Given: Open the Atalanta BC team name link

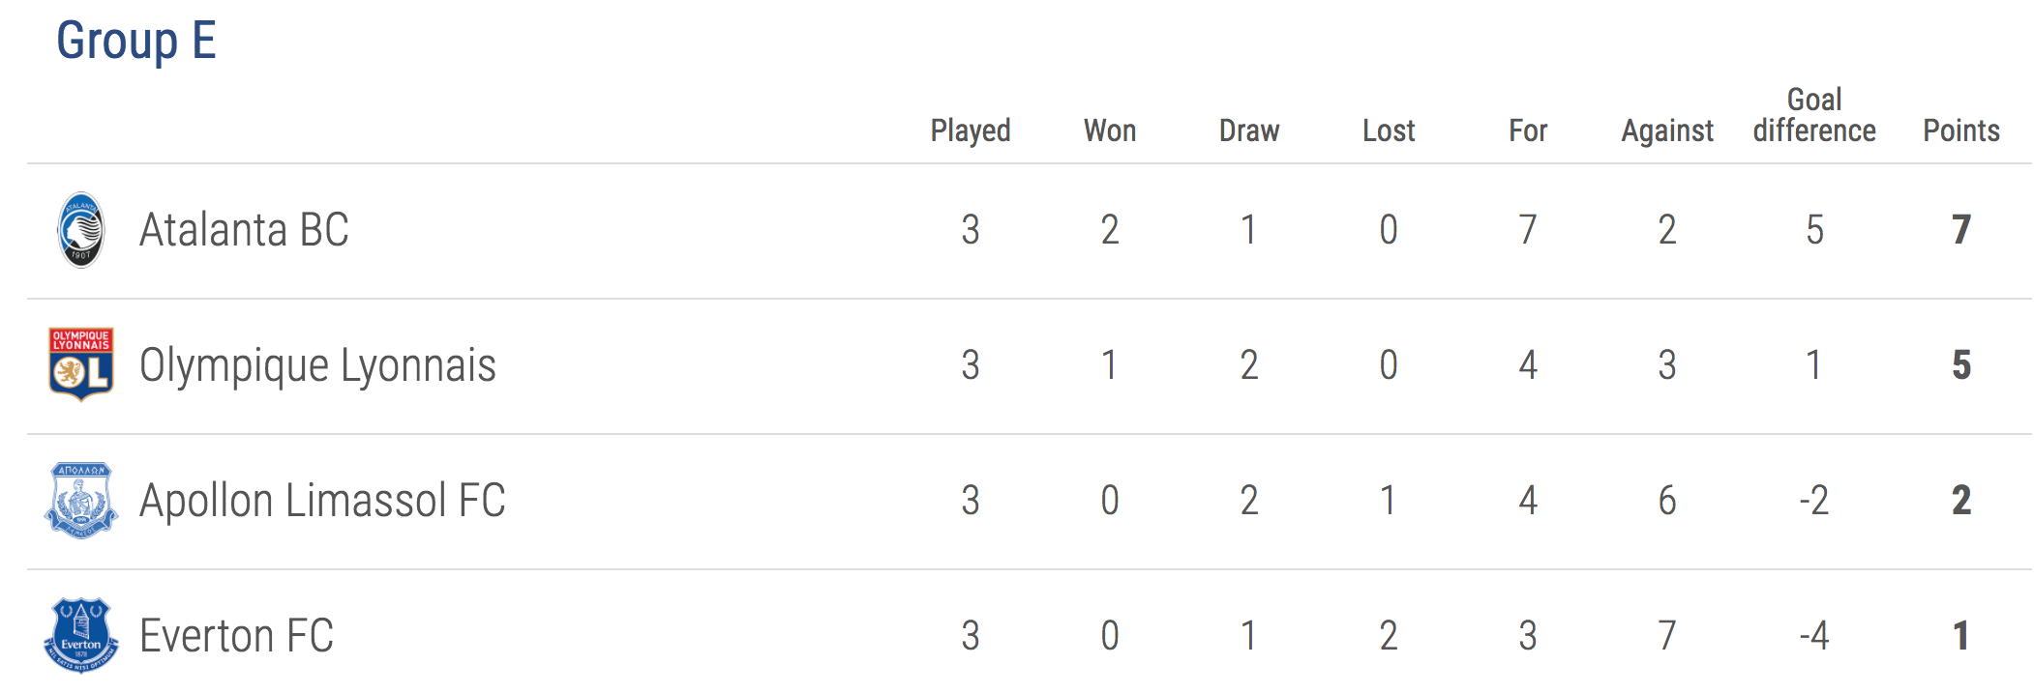Looking at the screenshot, I should 244,230.
